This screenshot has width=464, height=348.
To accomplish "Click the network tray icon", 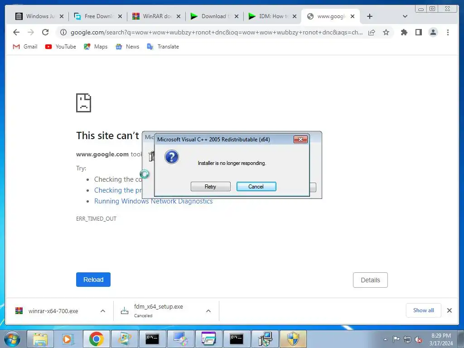I will 407,340.
